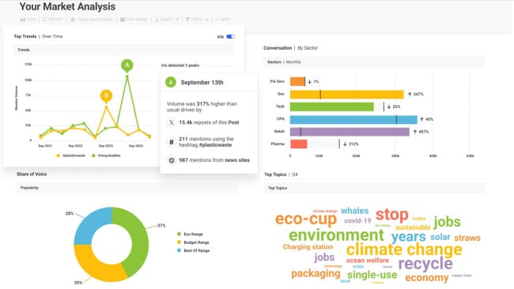
Task: Click the Date Range button label
Action: [137, 19]
